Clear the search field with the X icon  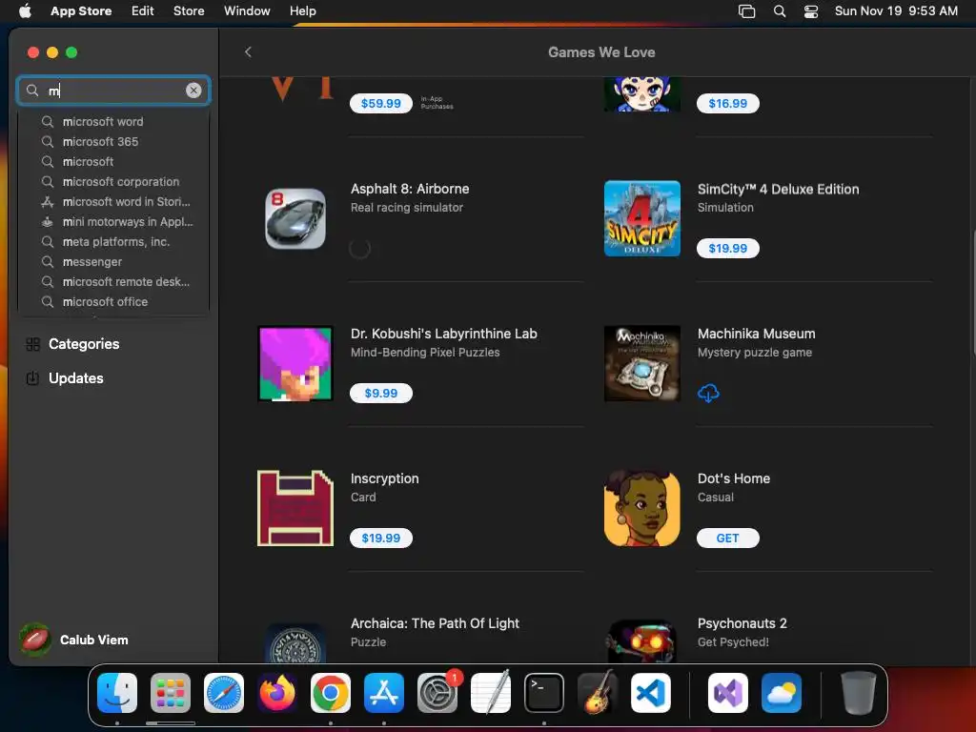[x=193, y=91]
